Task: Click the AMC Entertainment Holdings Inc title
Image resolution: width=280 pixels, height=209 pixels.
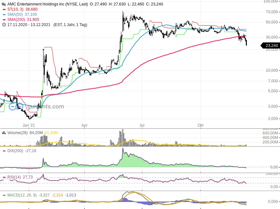Action: pos(48,4)
